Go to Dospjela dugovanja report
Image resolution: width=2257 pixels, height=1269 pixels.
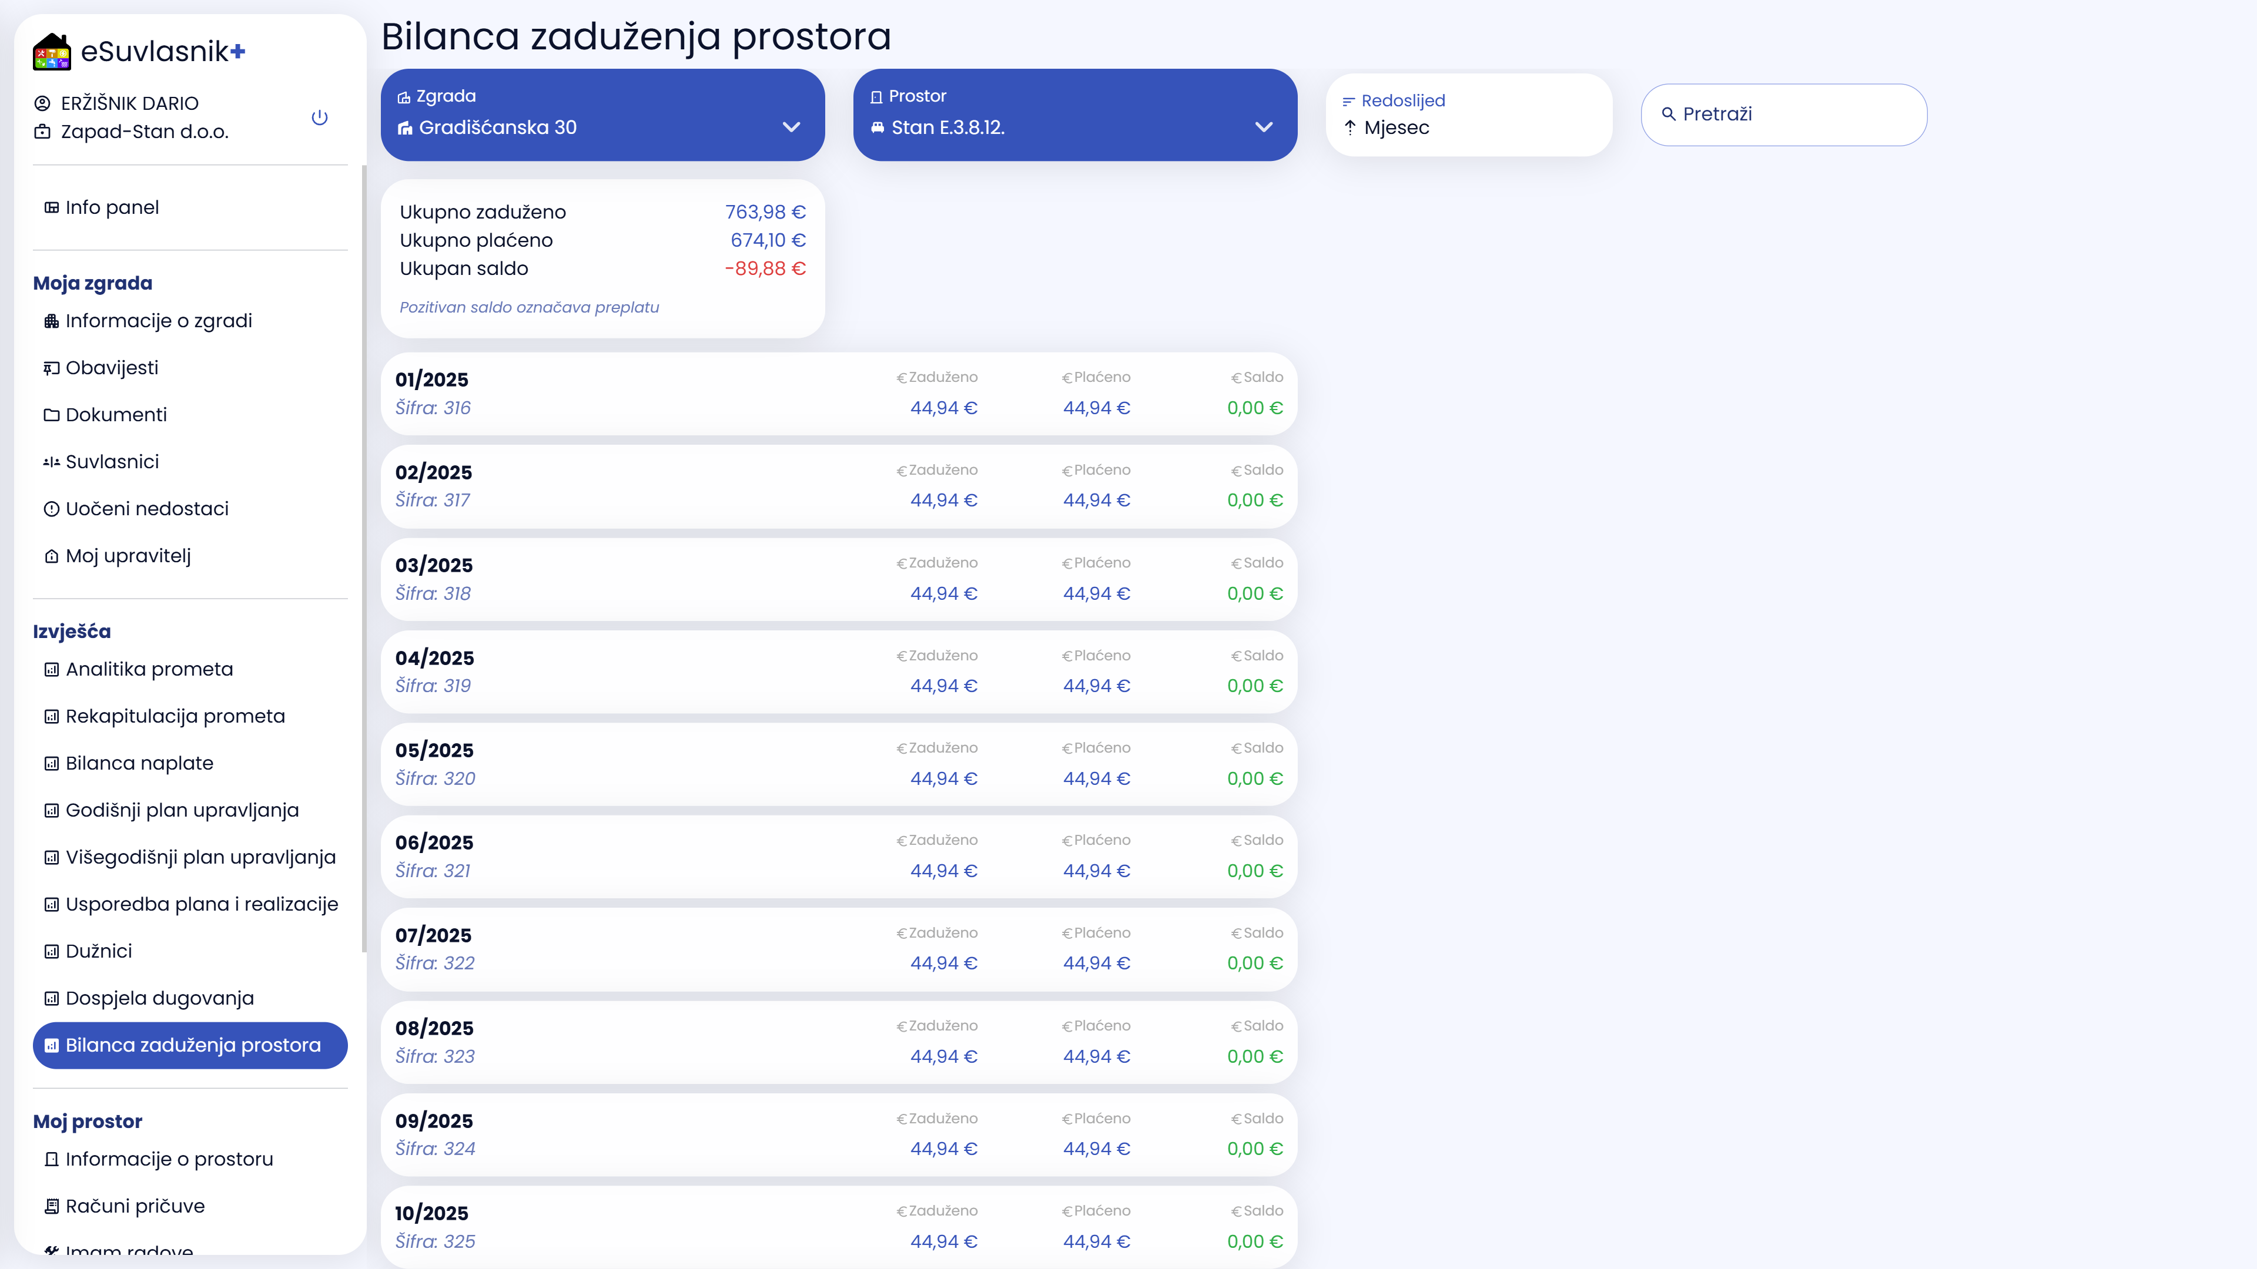pos(190,998)
